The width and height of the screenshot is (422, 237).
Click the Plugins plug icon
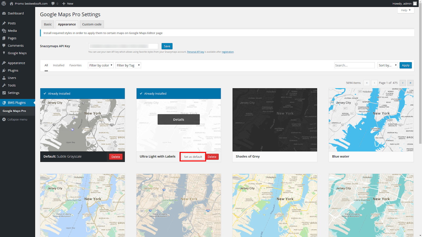(4, 71)
